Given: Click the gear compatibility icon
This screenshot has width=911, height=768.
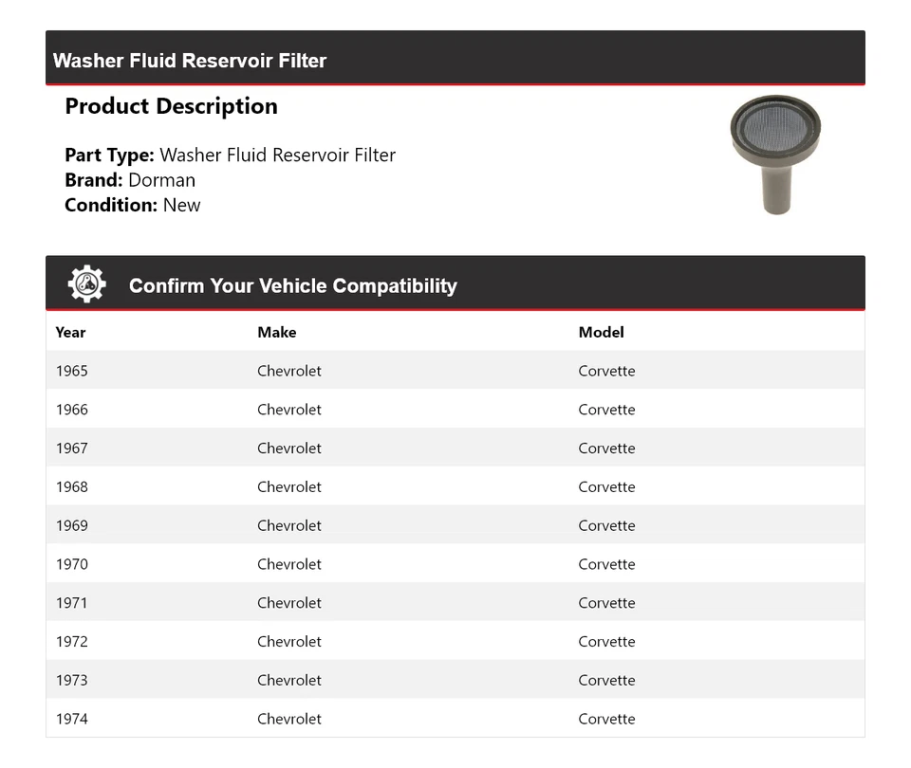Looking at the screenshot, I should pos(86,284).
